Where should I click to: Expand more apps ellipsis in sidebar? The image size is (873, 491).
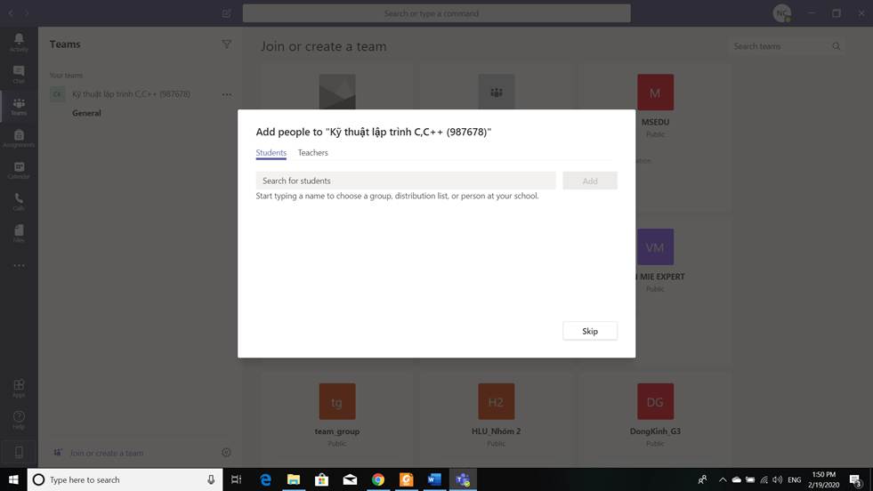pyautogui.click(x=19, y=265)
